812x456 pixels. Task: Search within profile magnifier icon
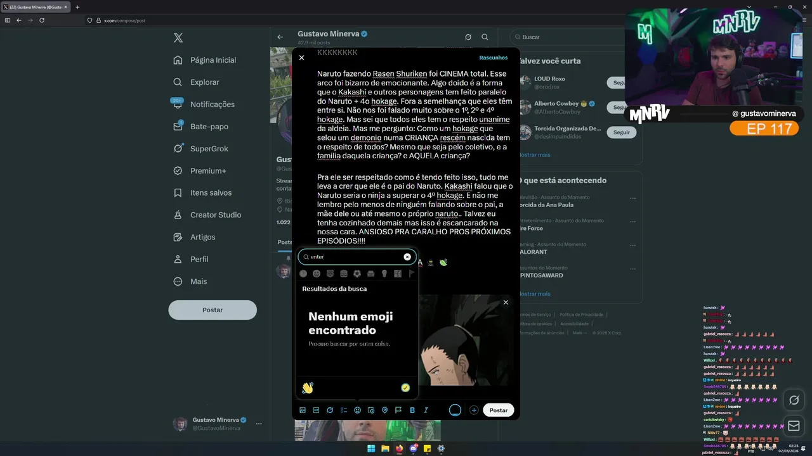point(485,37)
